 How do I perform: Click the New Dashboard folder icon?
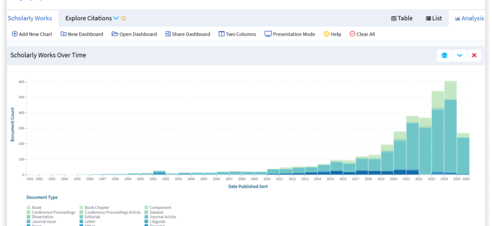[x=63, y=34]
